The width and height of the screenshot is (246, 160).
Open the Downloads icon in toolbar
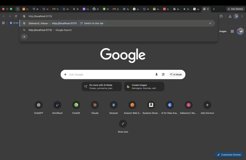point(230,16)
